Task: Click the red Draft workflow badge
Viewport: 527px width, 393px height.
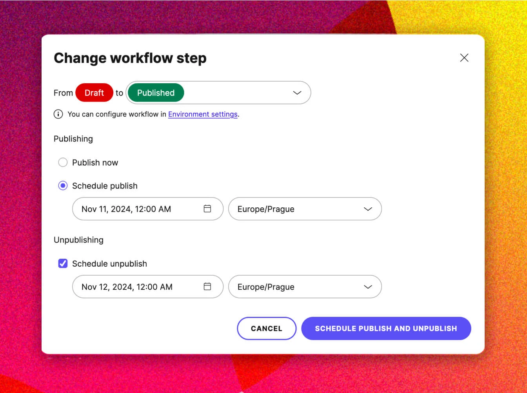Action: click(x=94, y=93)
